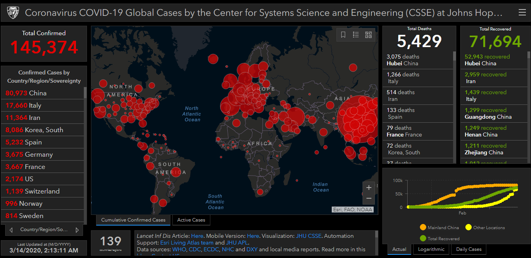Open the Esri Living Atlas team link
531x258 pixels.
tap(187, 243)
